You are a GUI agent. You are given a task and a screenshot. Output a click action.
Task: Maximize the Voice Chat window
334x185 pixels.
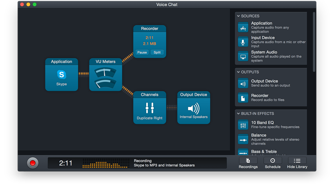[x=35, y=4]
